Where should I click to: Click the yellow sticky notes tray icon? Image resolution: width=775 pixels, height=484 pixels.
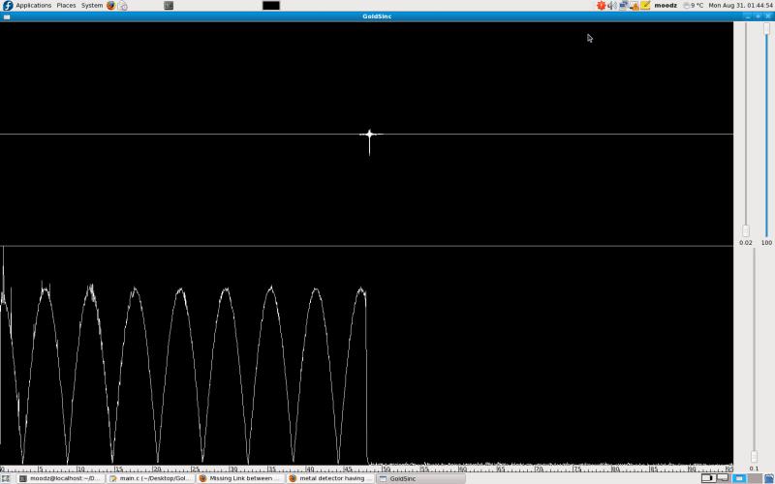[x=645, y=5]
